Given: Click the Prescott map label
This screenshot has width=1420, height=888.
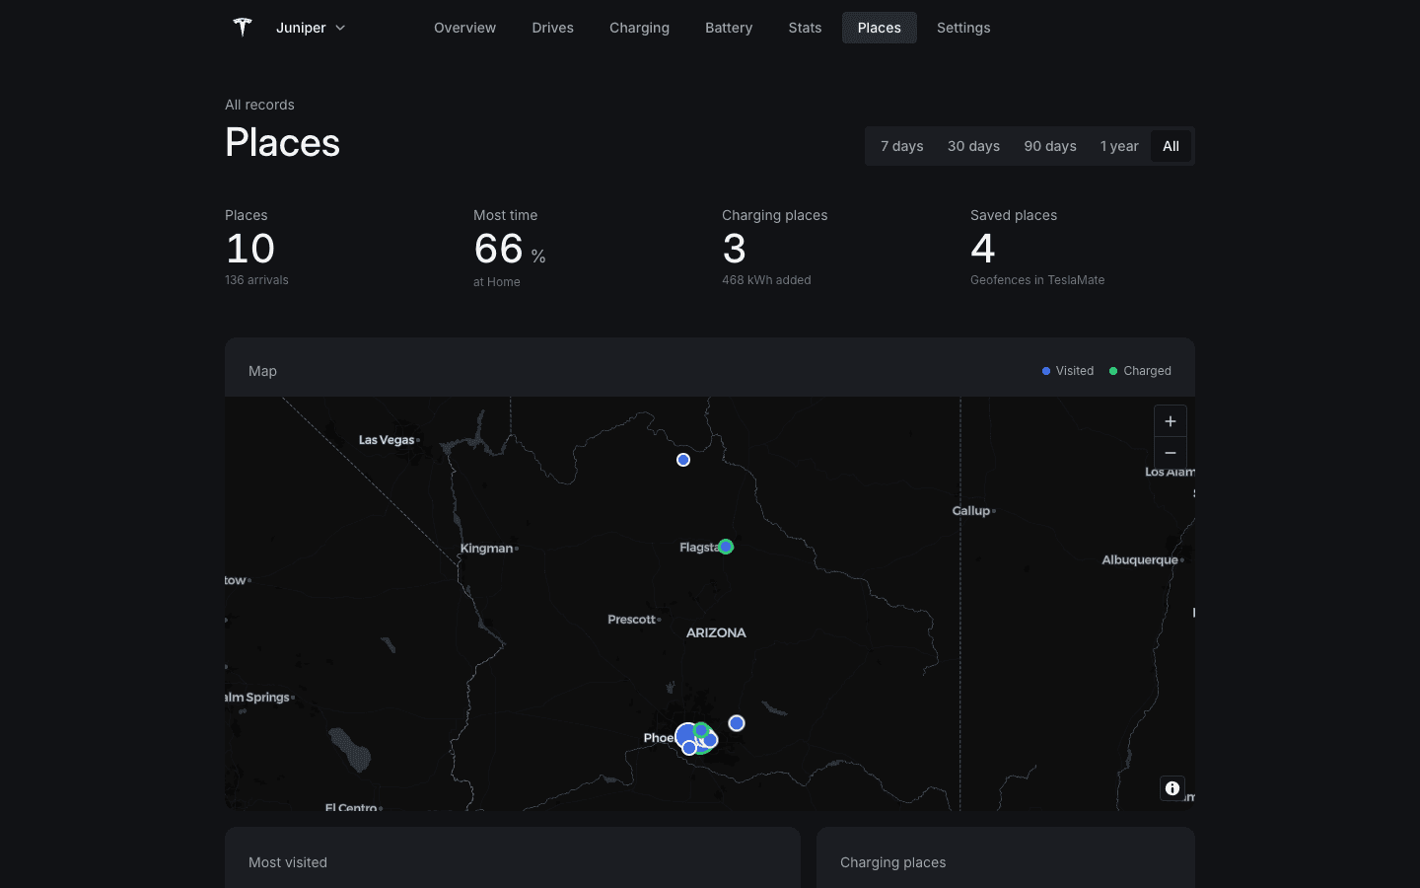Looking at the screenshot, I should pos(632,620).
